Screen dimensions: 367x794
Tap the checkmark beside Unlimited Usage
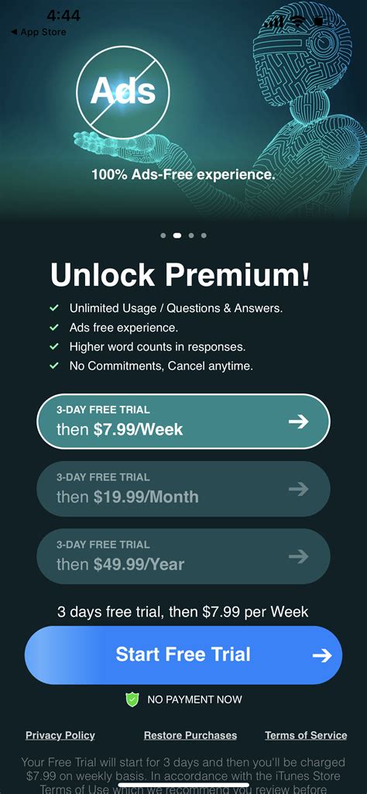pos(53,308)
